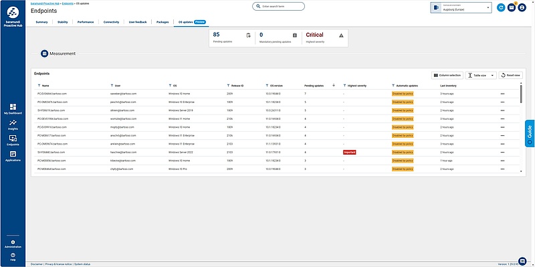Open the Table size dropdown

tap(481, 75)
